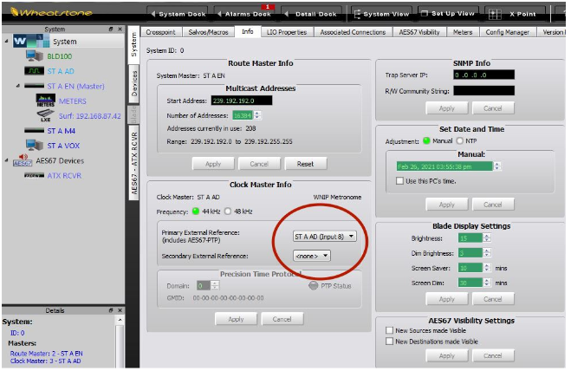Adjust the Screen Dim minutes spinner
Screen dimensions: 571x371
tap(487, 283)
